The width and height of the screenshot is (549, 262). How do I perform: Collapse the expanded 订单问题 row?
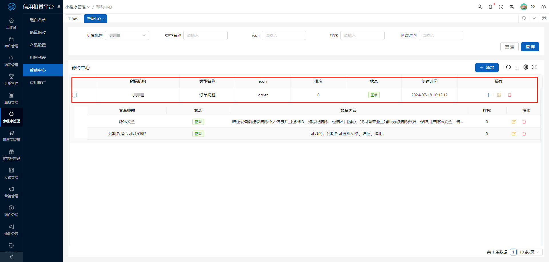tap(75, 95)
